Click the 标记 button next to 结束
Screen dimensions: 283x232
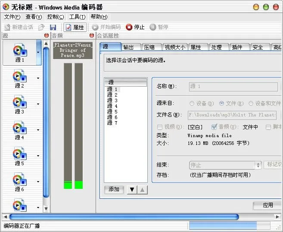273,165
